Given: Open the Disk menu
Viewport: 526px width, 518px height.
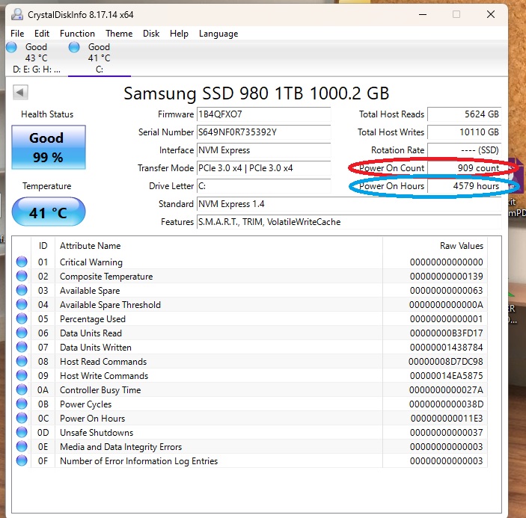Looking at the screenshot, I should coord(151,34).
